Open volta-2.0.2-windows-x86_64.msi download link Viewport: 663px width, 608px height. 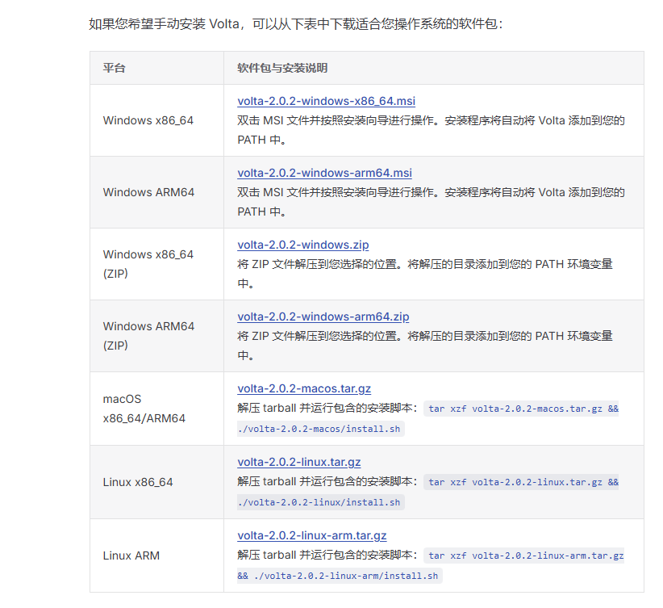coord(326,101)
